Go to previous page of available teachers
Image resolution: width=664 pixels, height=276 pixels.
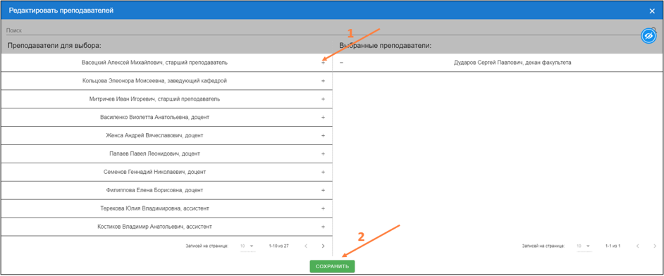[x=305, y=246]
